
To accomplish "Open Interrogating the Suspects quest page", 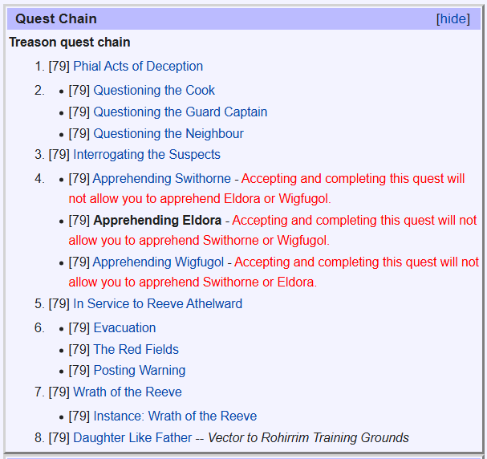I will pyautogui.click(x=147, y=154).
